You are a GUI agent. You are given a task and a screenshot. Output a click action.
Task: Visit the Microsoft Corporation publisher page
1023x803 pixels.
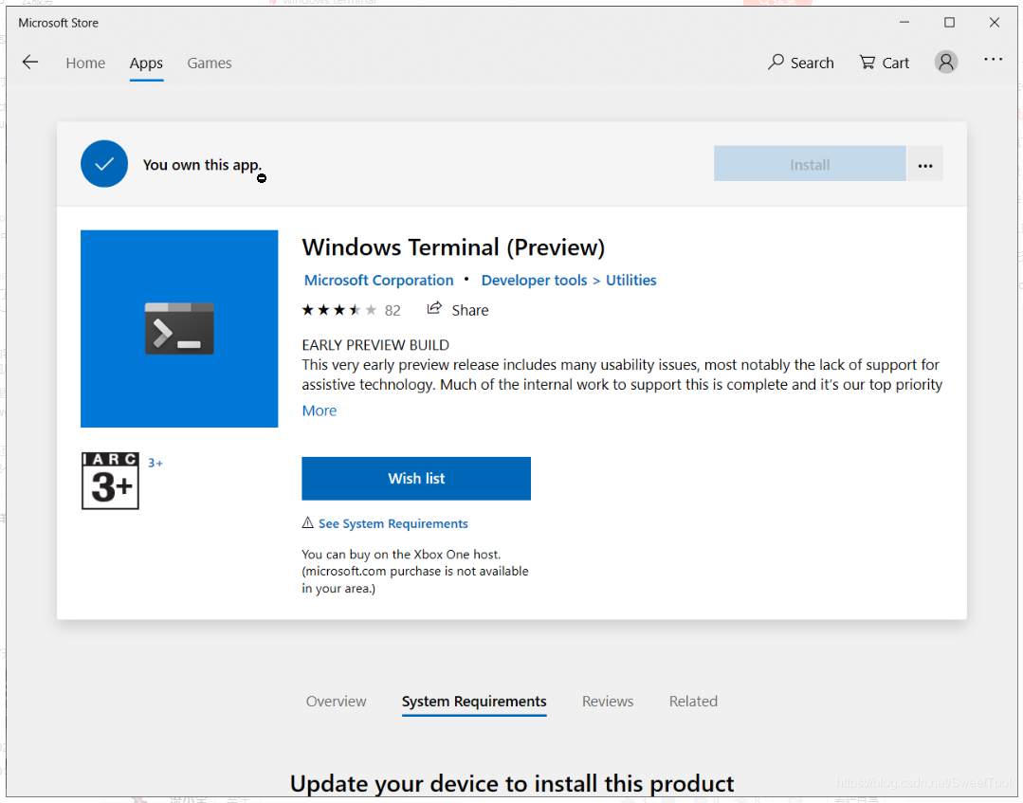click(x=378, y=280)
